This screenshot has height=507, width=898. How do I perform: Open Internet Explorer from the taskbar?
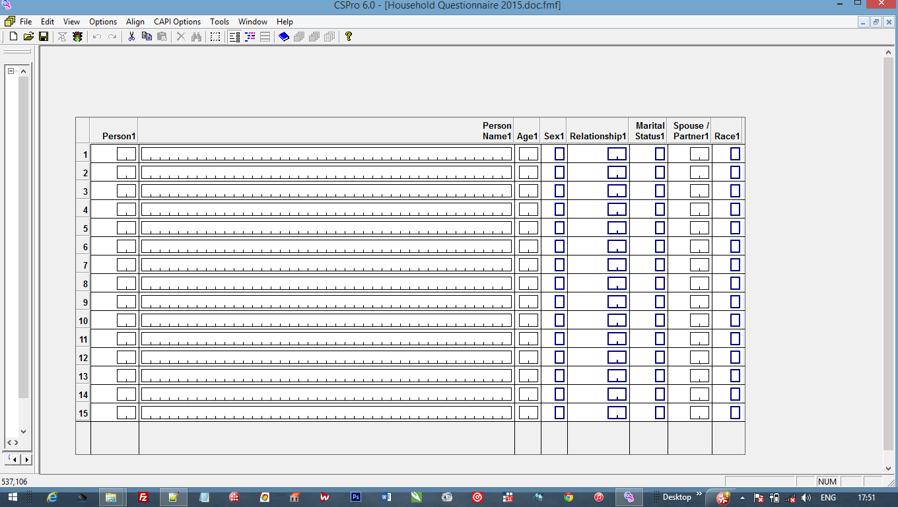coord(52,497)
